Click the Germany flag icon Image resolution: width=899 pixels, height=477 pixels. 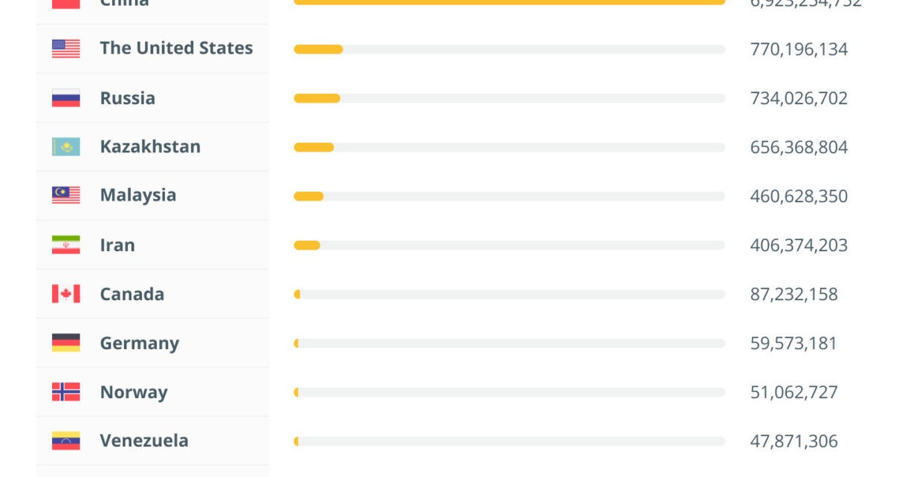66,343
